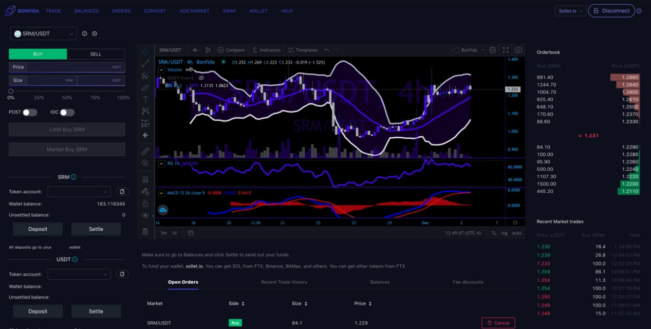Open Compare symbol dialog
The image size is (651, 329).
tap(231, 50)
